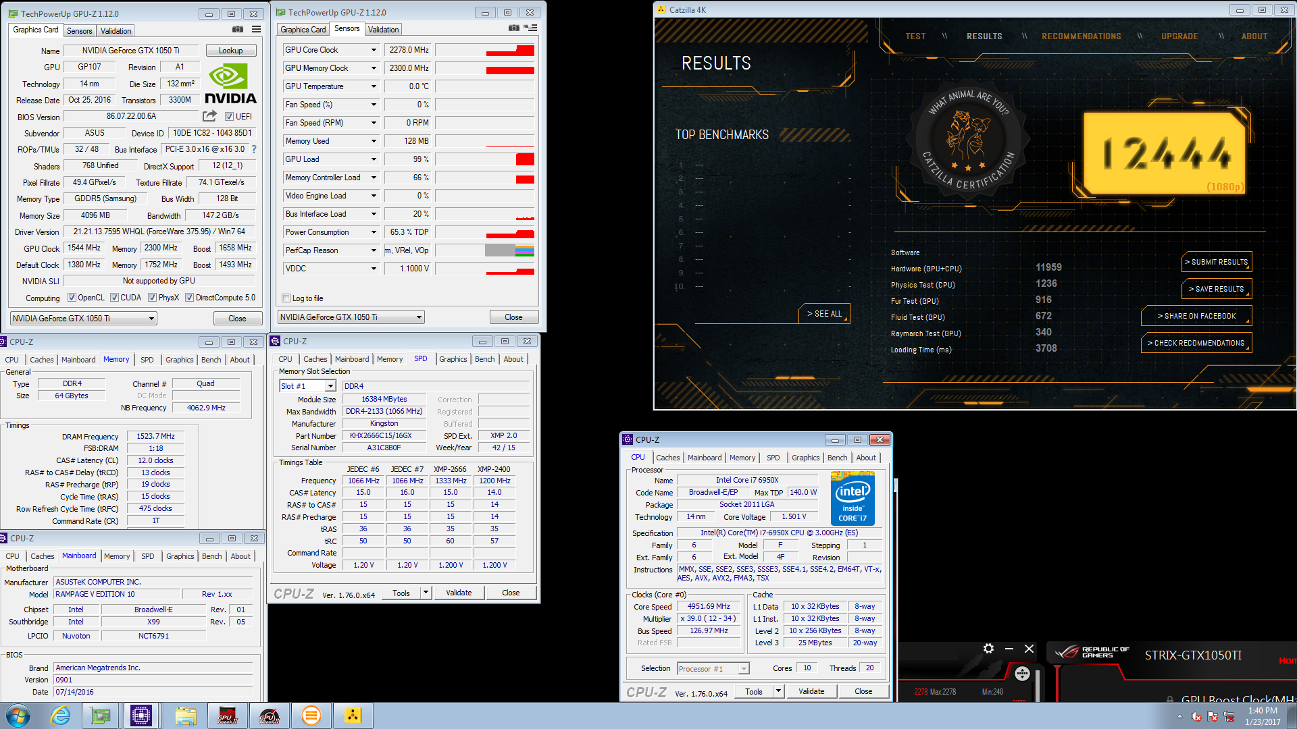Screen dimensions: 1297x729
Task: Click the muted volume tray icon
Action: point(1196,717)
